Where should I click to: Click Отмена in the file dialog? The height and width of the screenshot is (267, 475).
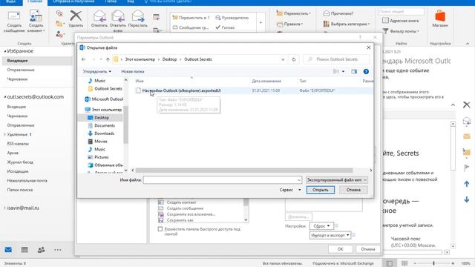coord(353,190)
